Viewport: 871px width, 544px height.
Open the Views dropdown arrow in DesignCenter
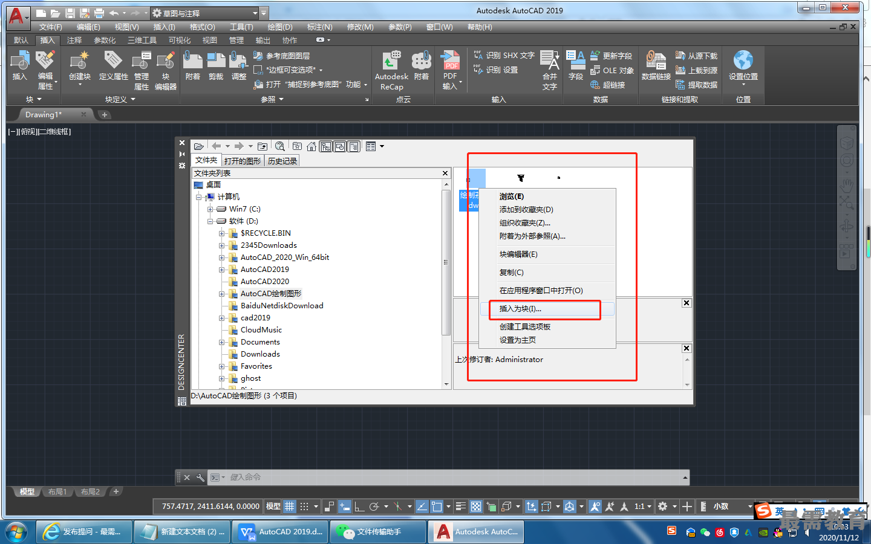(x=382, y=146)
